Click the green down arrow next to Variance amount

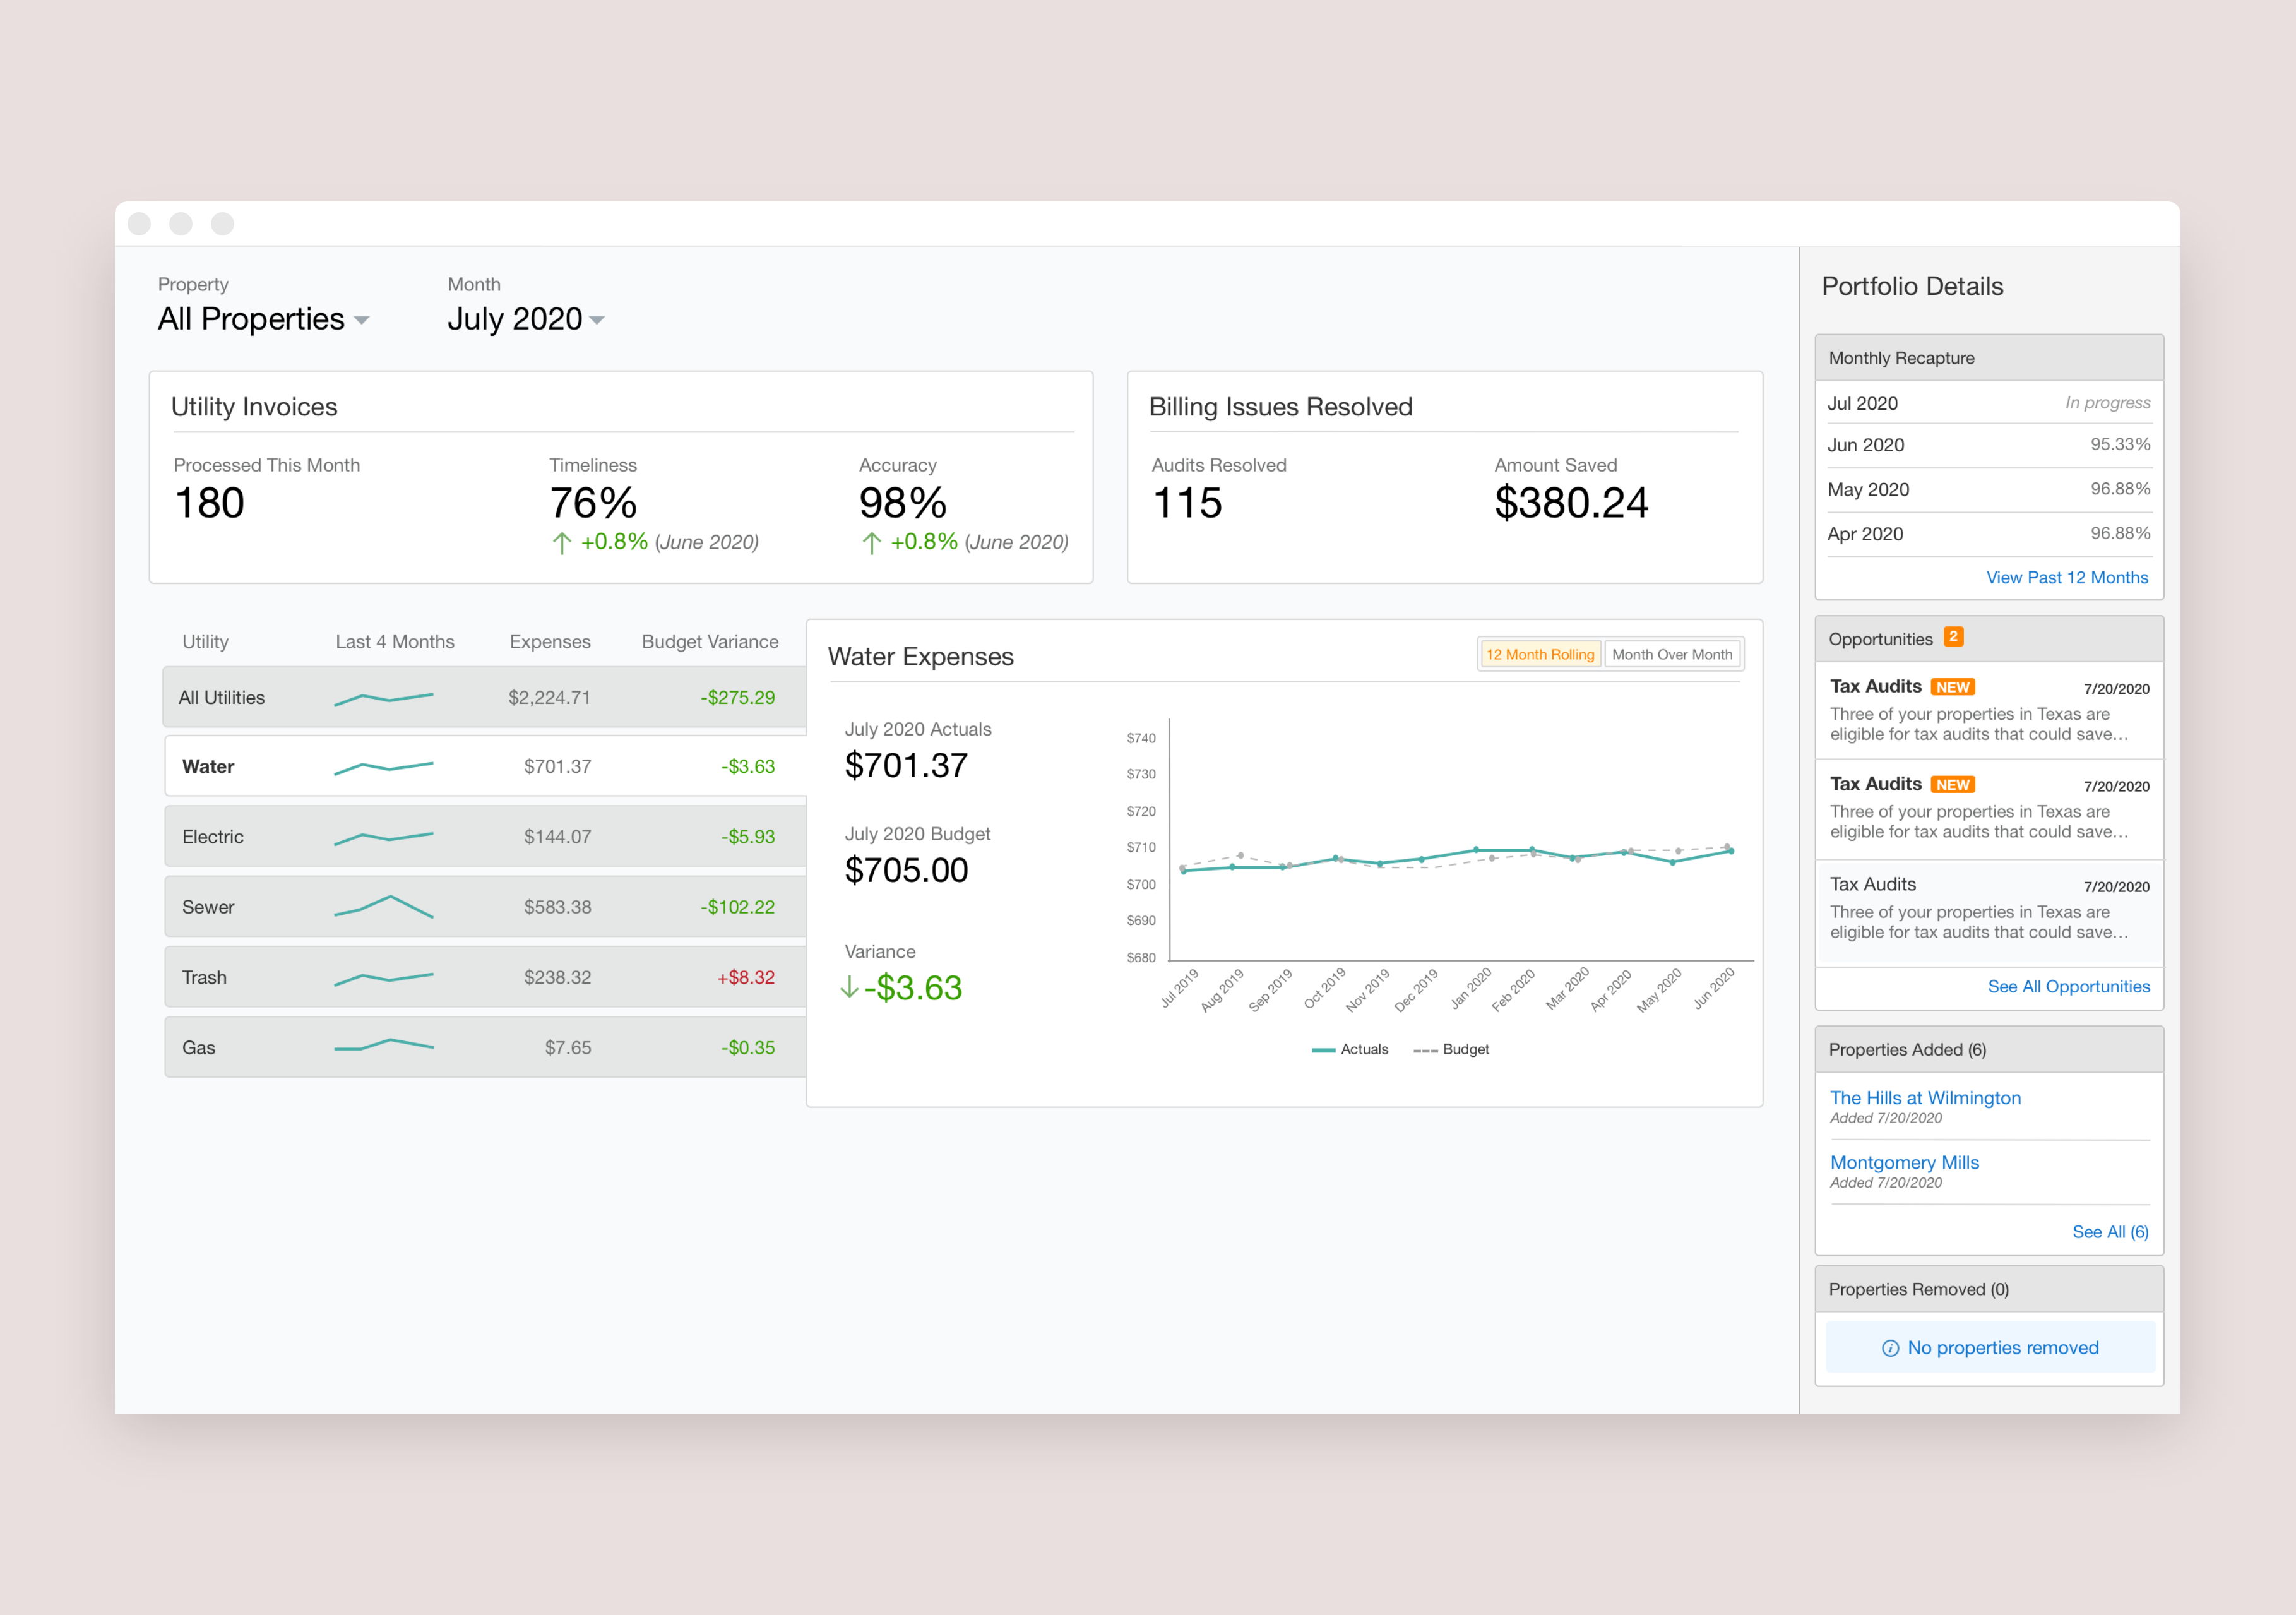coord(849,988)
